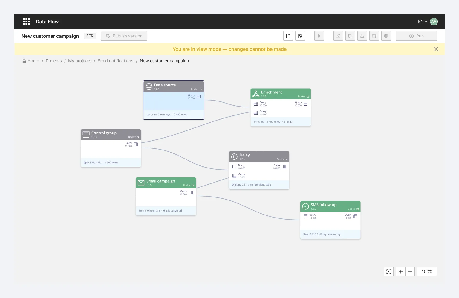The width and height of the screenshot is (459, 298).
Task: Click "Enriched 12 400 rows · +6 fields" text
Action: (x=273, y=122)
